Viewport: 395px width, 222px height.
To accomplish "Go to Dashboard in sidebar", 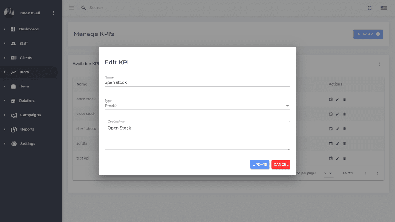I will (x=29, y=29).
